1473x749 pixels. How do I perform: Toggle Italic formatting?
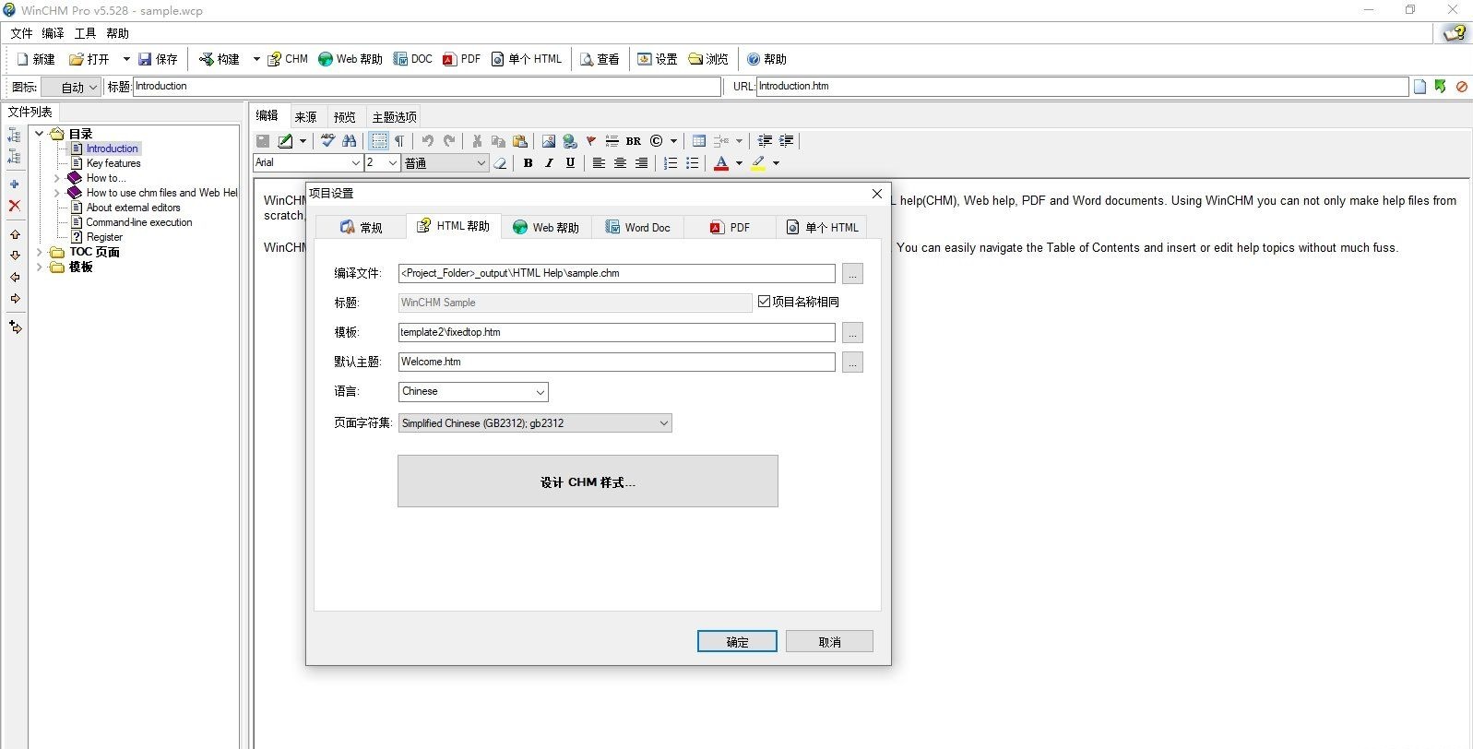pyautogui.click(x=549, y=163)
